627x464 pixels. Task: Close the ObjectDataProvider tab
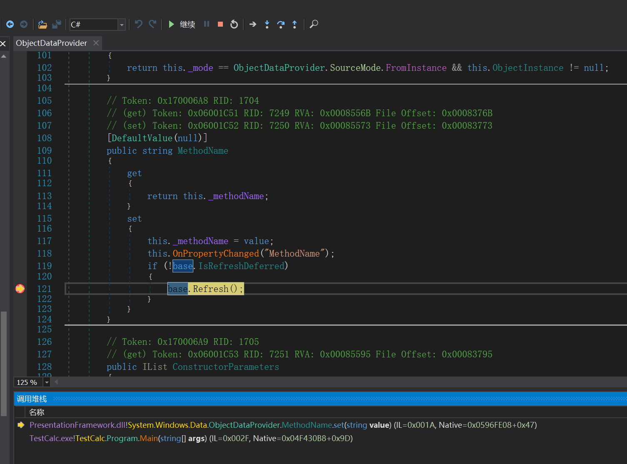pyautogui.click(x=96, y=43)
